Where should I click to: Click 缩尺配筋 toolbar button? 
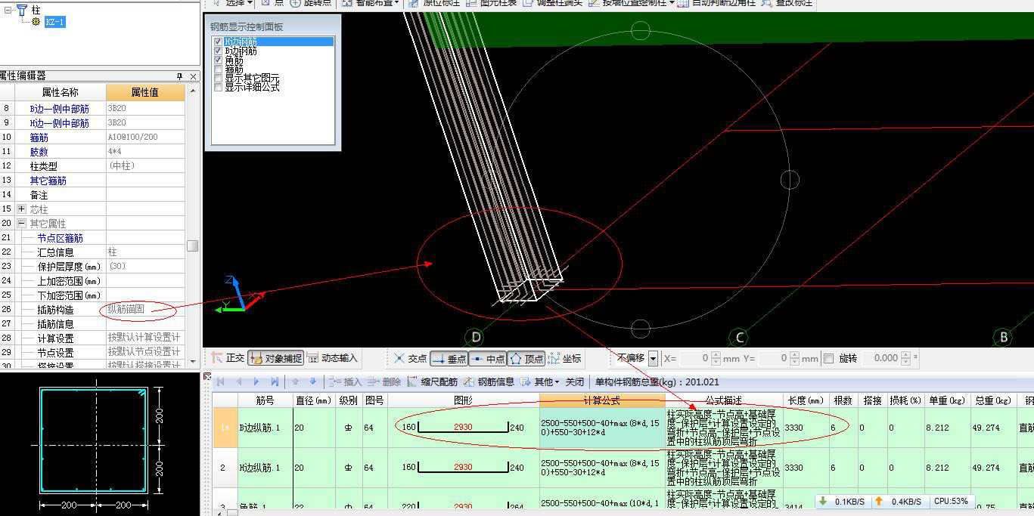coord(433,382)
